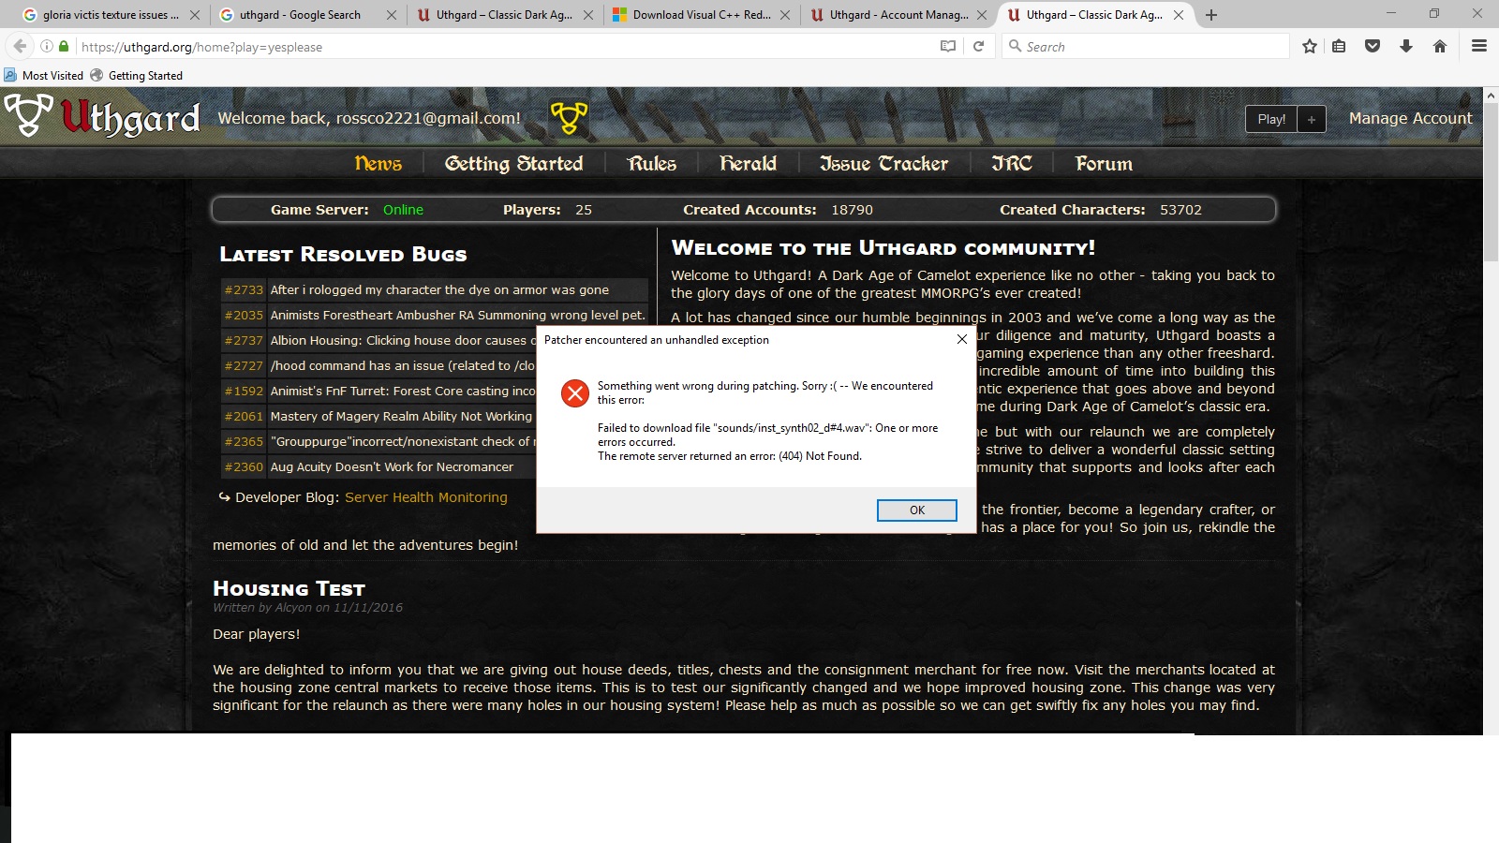Image resolution: width=1499 pixels, height=843 pixels.
Task: Click the browser back arrow button
Action: (x=20, y=46)
